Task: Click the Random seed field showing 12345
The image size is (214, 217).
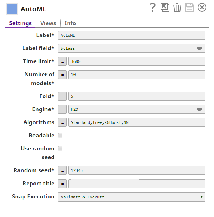Action: point(137,170)
